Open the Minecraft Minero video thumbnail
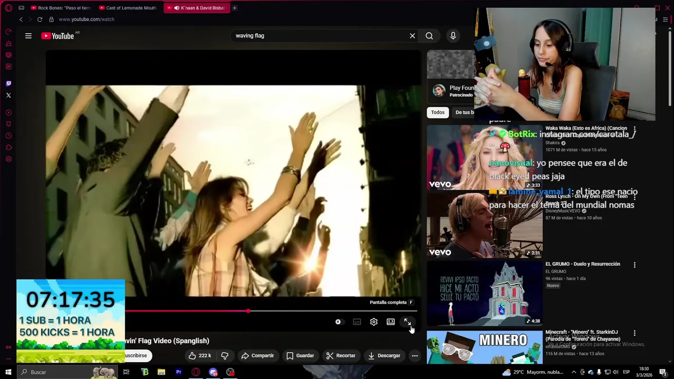The height and width of the screenshot is (379, 674). 484,346
